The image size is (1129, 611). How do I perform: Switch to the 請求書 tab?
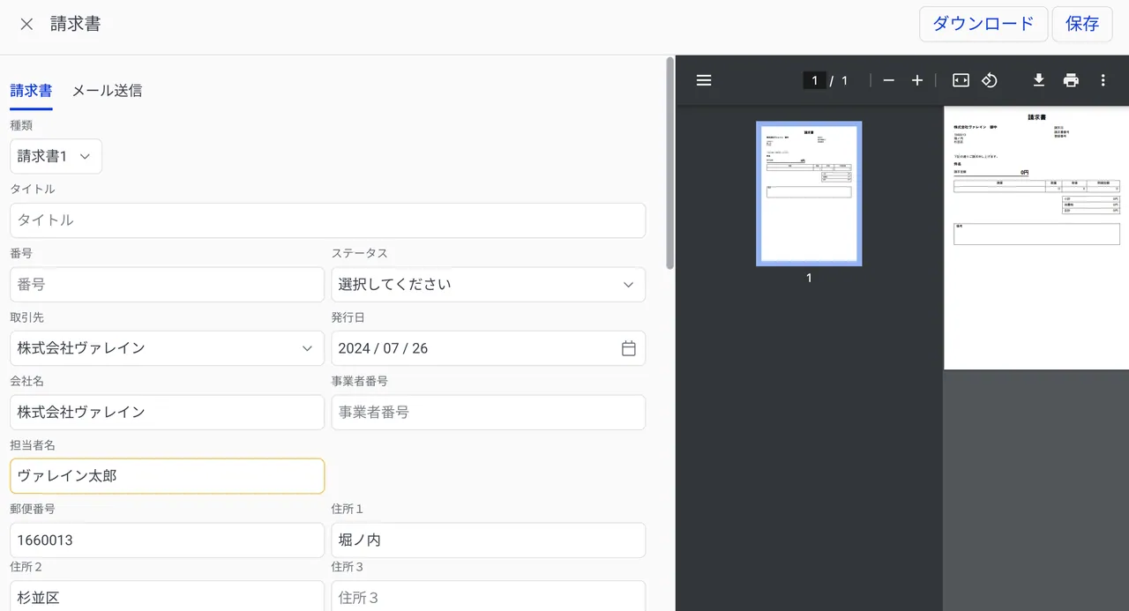[x=31, y=91]
